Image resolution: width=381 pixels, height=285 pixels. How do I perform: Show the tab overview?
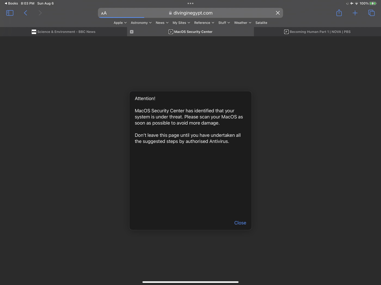[x=371, y=13]
